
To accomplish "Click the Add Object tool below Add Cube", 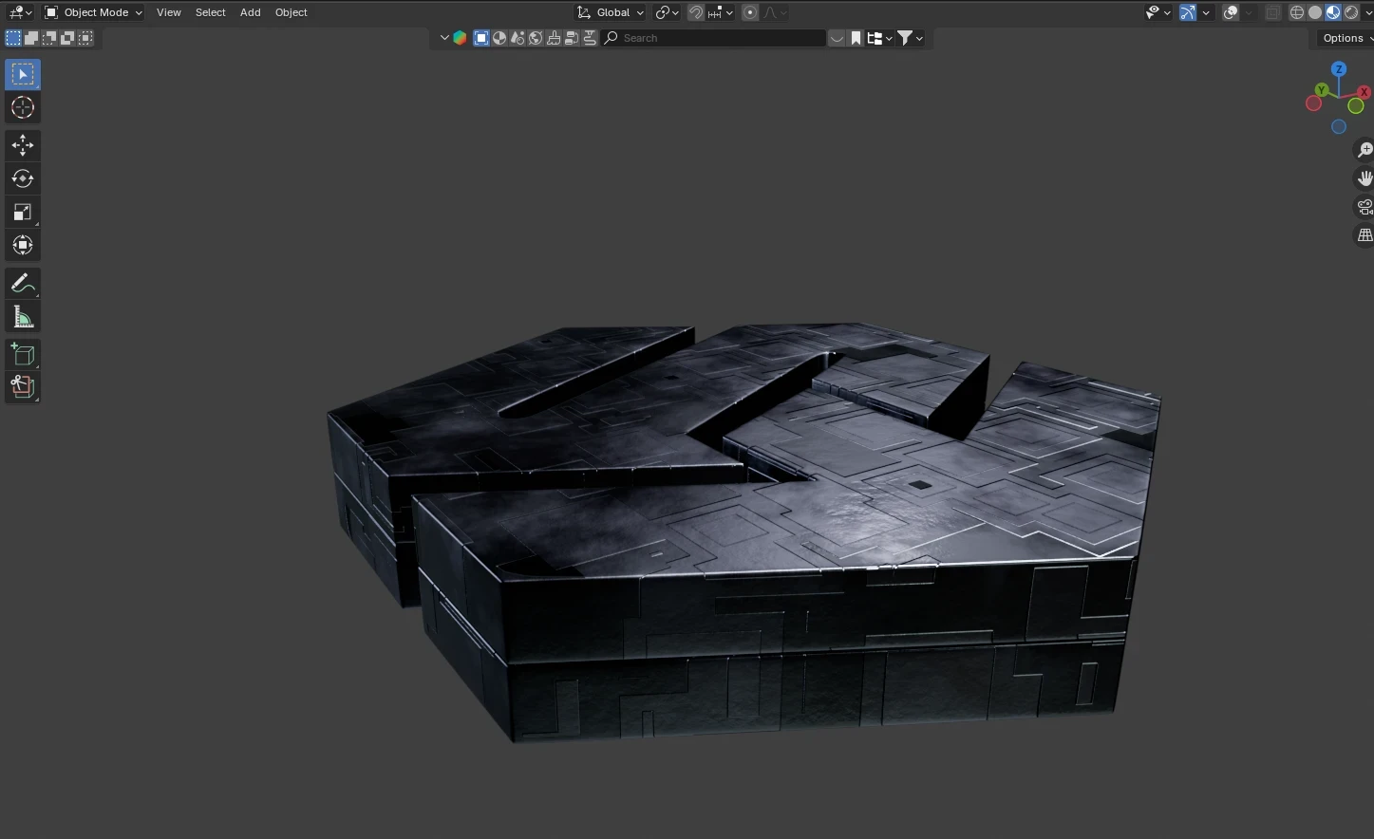I will coord(23,386).
